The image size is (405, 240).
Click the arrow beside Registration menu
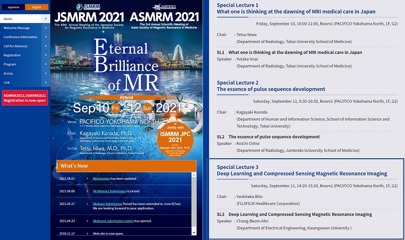(46, 55)
